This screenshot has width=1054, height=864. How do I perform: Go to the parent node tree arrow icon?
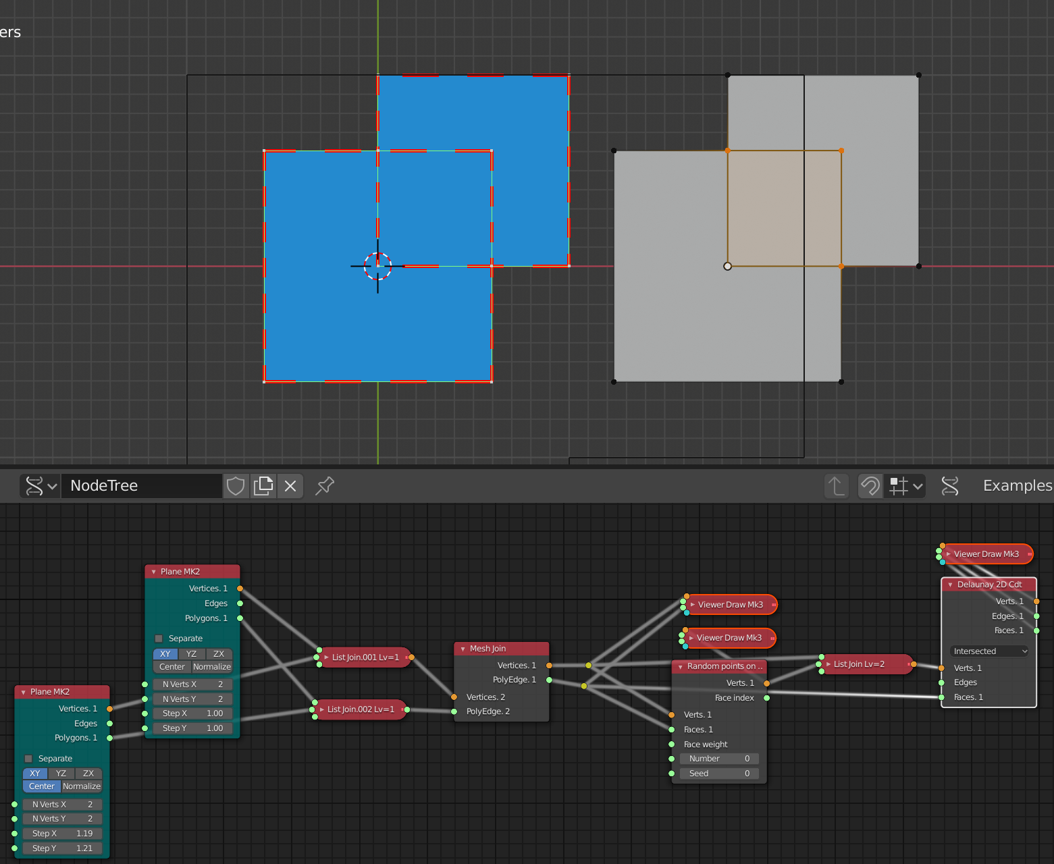click(836, 486)
